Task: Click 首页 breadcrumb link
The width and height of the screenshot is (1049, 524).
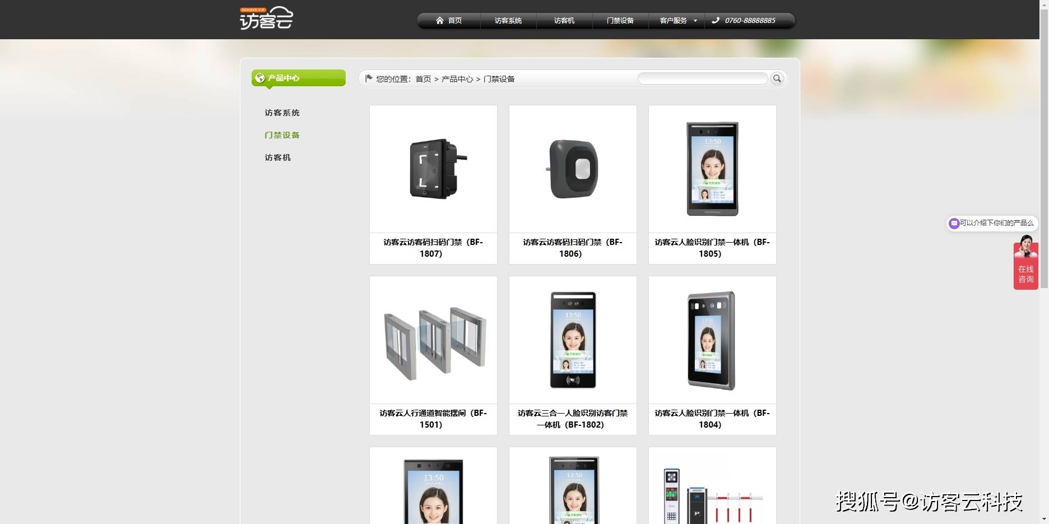Action: 423,79
